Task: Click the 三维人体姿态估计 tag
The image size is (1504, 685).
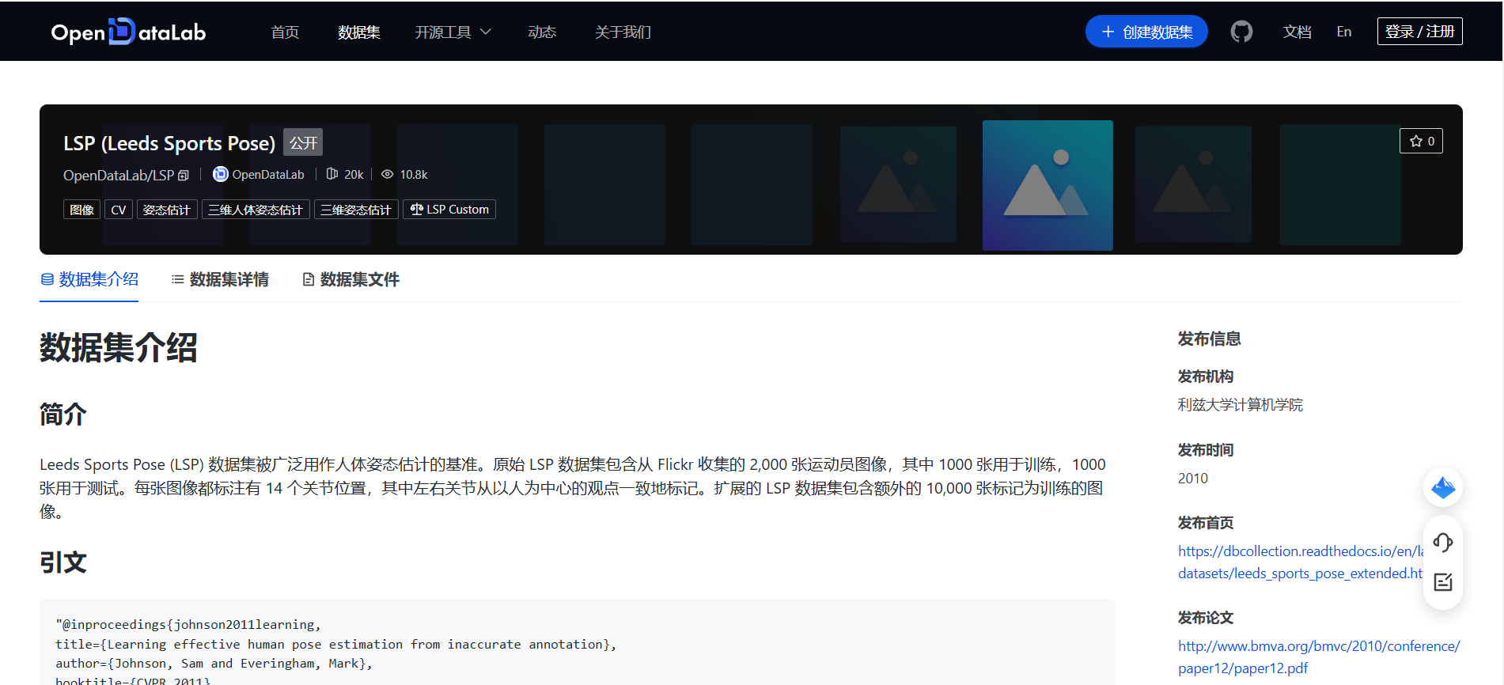Action: 256,210
